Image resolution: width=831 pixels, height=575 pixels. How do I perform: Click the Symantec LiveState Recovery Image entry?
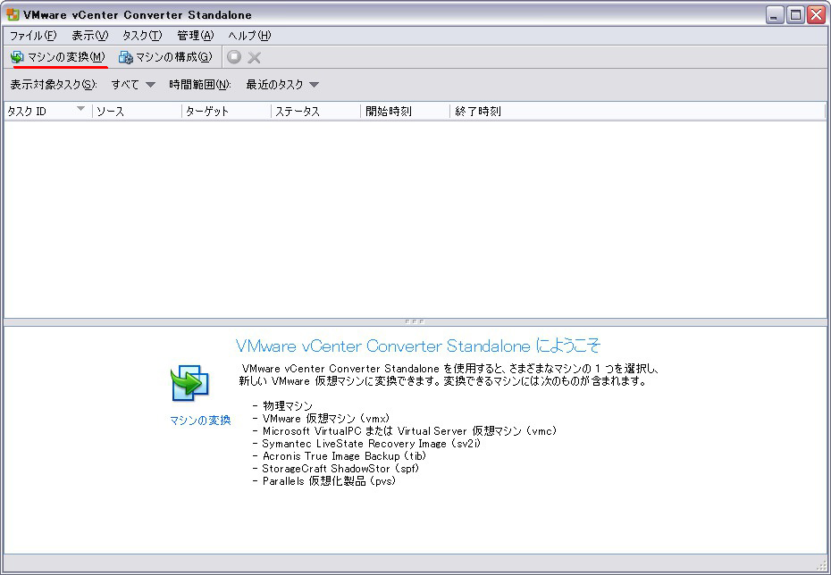click(x=372, y=443)
